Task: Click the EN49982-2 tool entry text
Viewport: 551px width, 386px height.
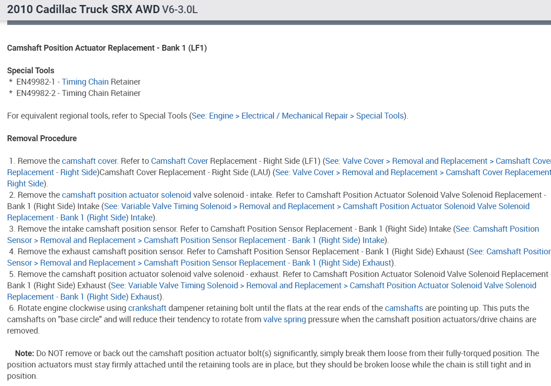Action: coord(78,93)
